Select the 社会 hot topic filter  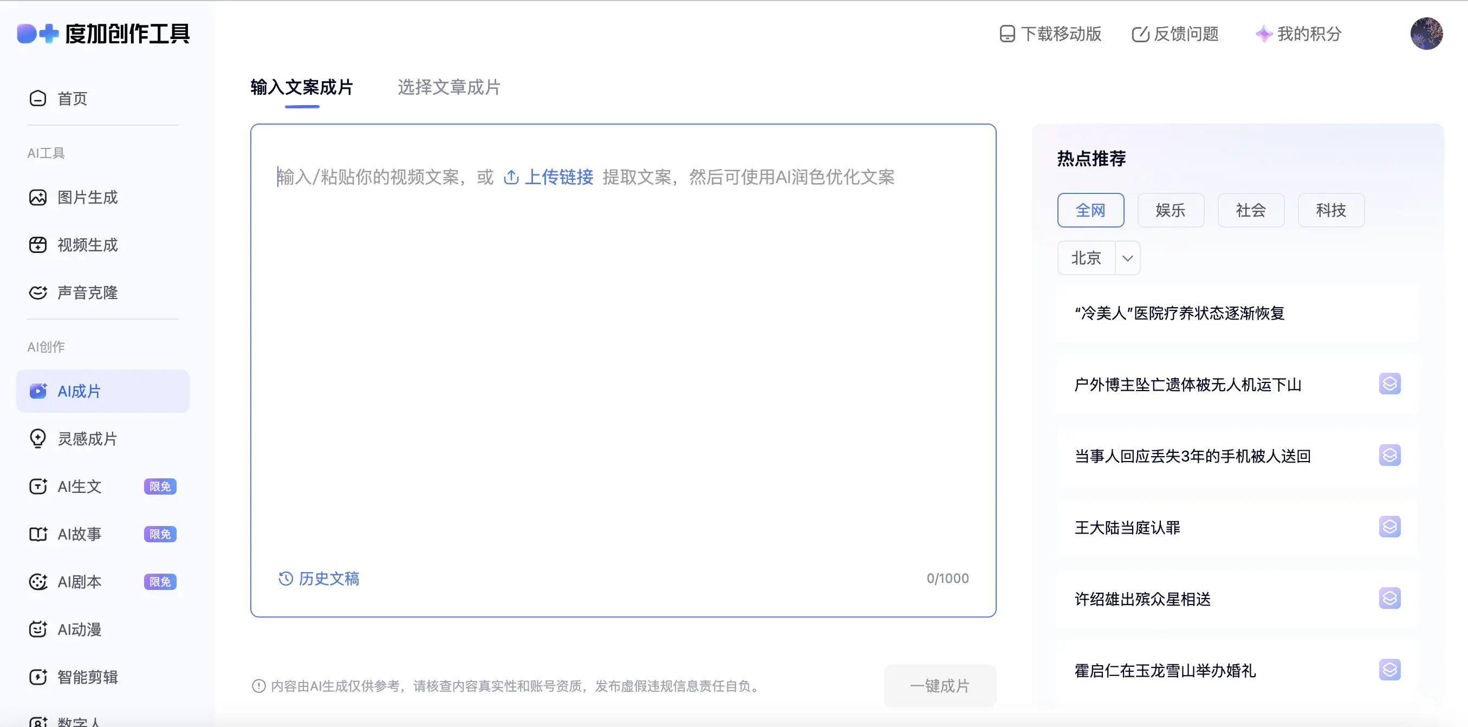pyautogui.click(x=1250, y=210)
